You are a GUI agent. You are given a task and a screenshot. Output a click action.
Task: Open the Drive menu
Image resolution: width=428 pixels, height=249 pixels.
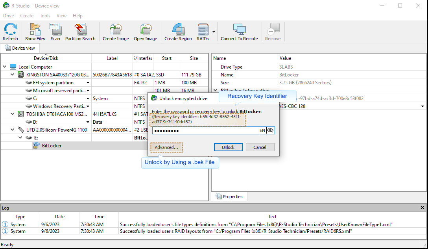pos(9,16)
